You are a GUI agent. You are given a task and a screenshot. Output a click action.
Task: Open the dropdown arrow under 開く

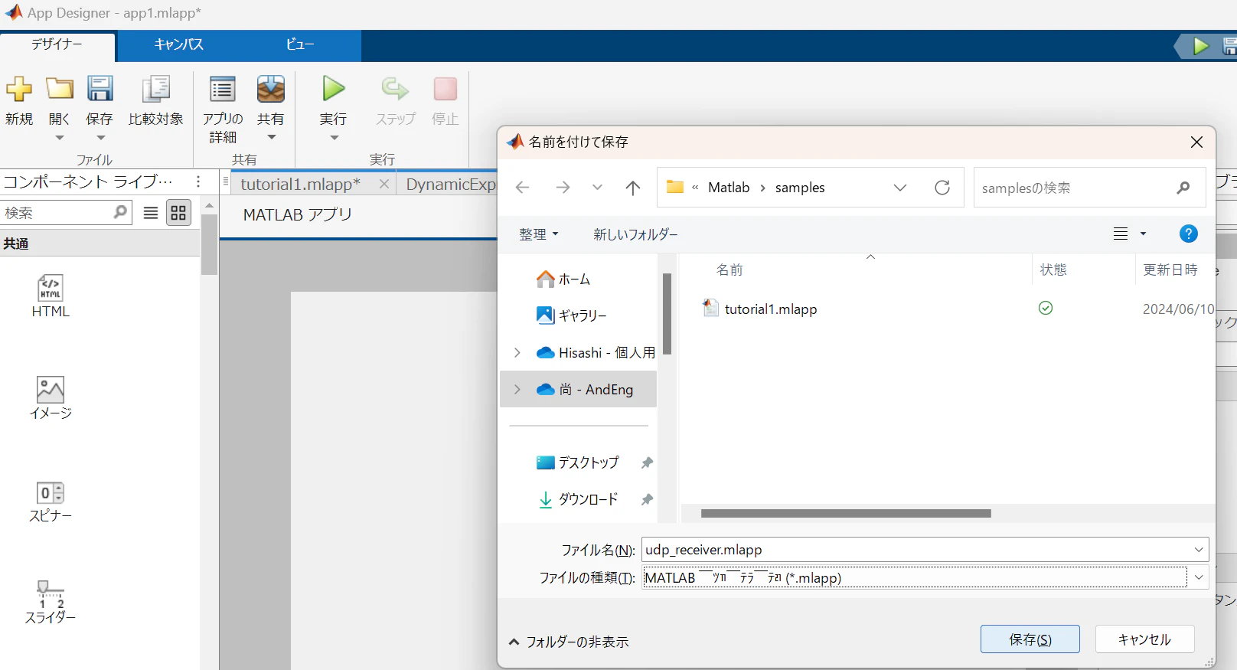pos(60,138)
